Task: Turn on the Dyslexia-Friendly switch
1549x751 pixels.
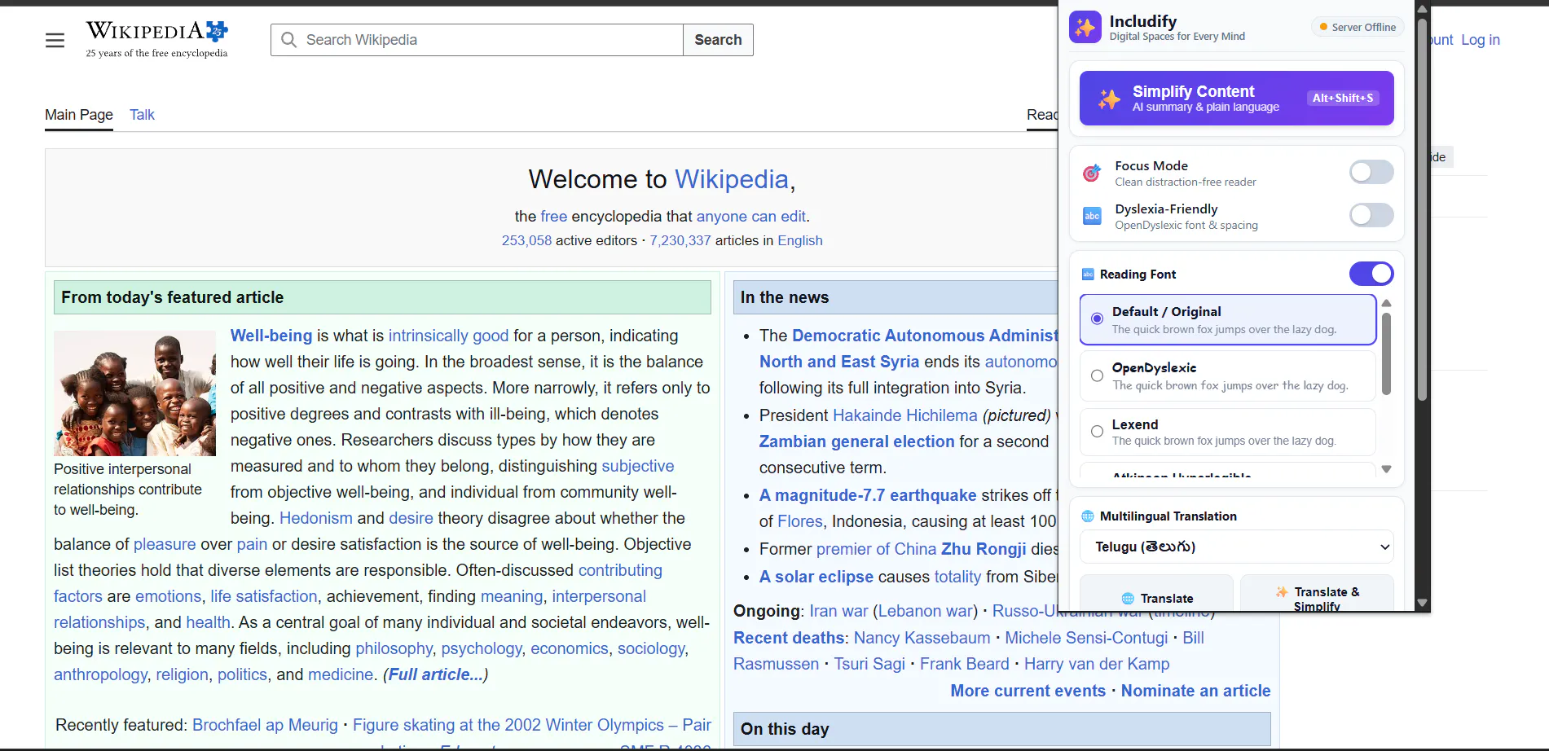Action: click(x=1371, y=215)
